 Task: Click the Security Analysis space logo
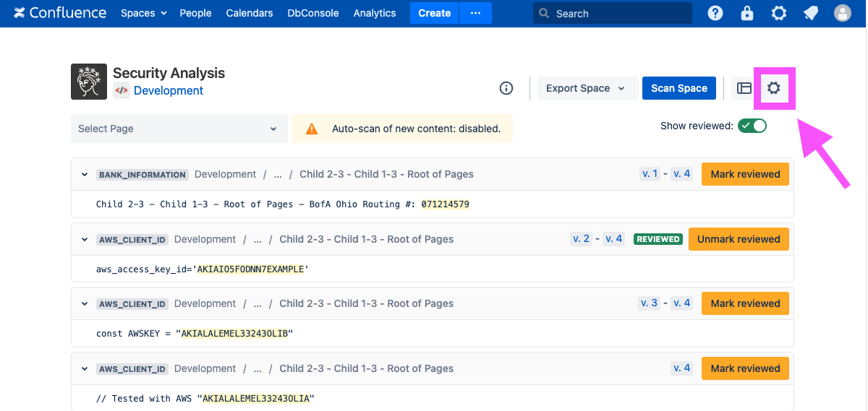coord(89,82)
